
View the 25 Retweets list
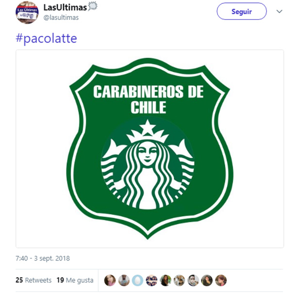33,280
